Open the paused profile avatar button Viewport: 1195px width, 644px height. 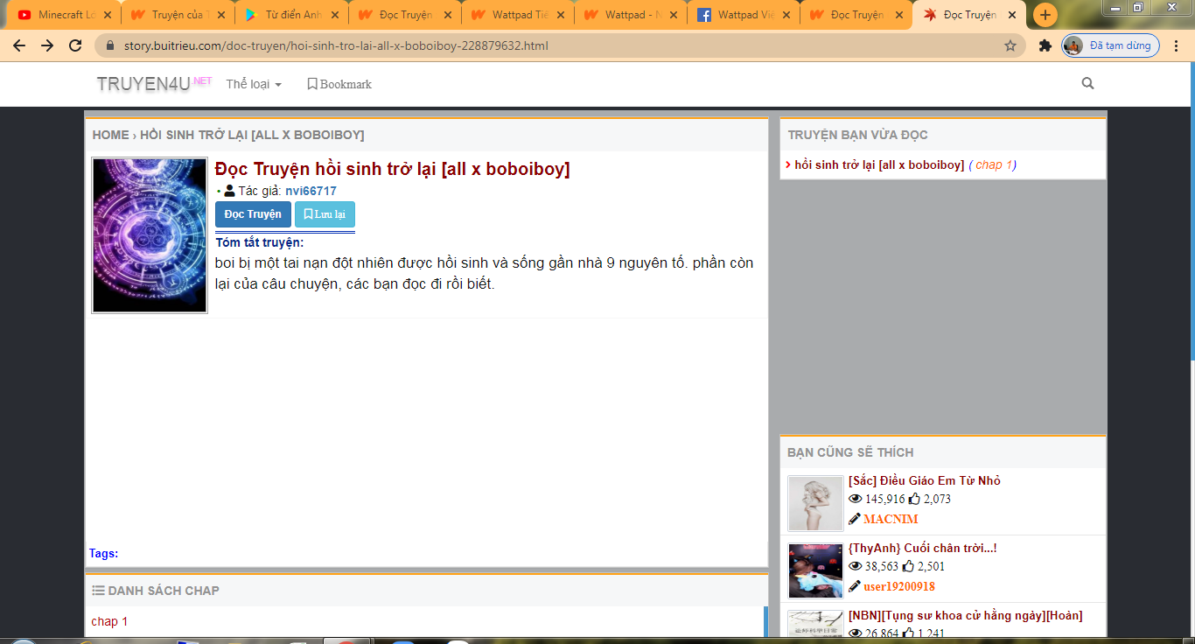click(1111, 45)
